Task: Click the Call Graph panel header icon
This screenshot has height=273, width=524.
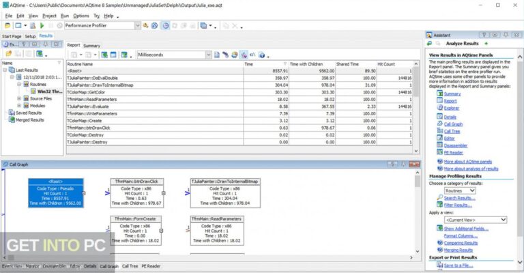Action: [5, 164]
